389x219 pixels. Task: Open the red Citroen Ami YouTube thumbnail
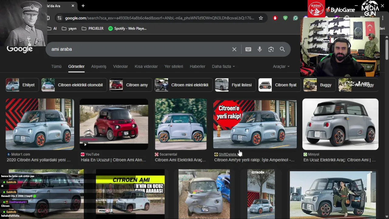(x=114, y=124)
